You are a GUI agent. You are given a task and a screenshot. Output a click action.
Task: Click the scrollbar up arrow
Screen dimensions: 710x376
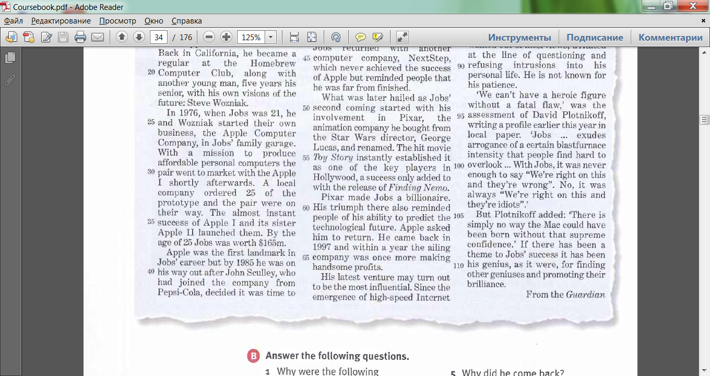[704, 52]
